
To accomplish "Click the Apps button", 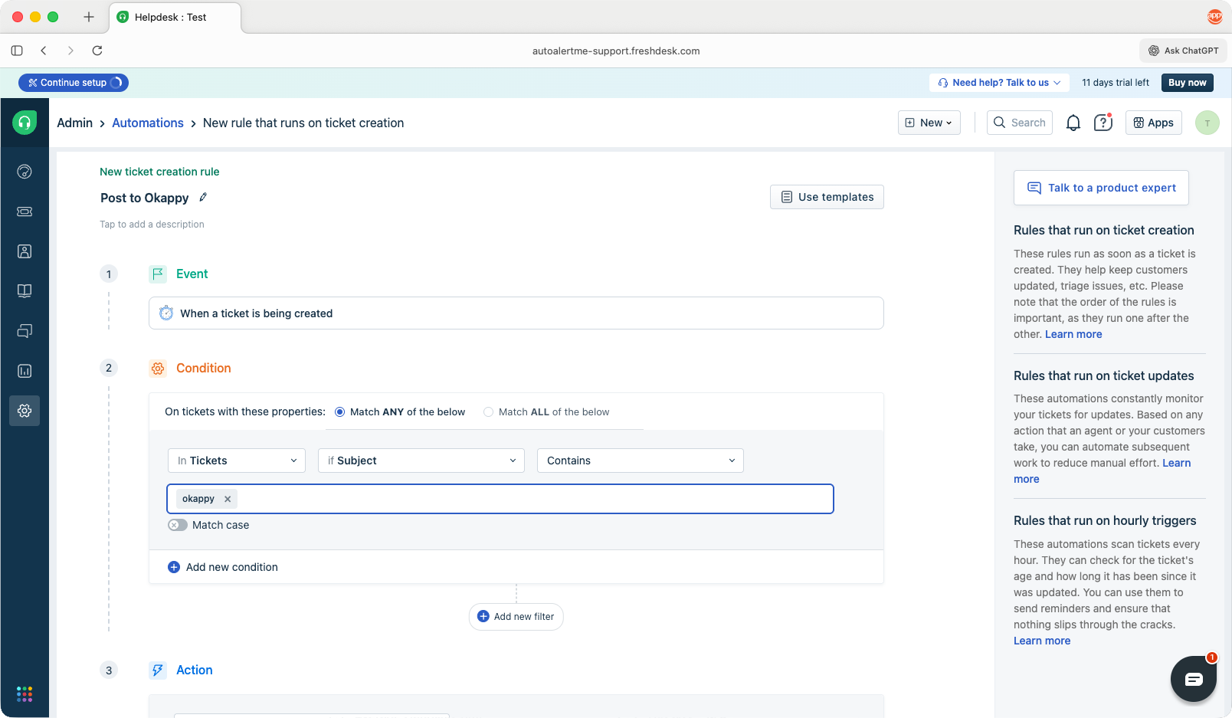I will coord(1154,123).
